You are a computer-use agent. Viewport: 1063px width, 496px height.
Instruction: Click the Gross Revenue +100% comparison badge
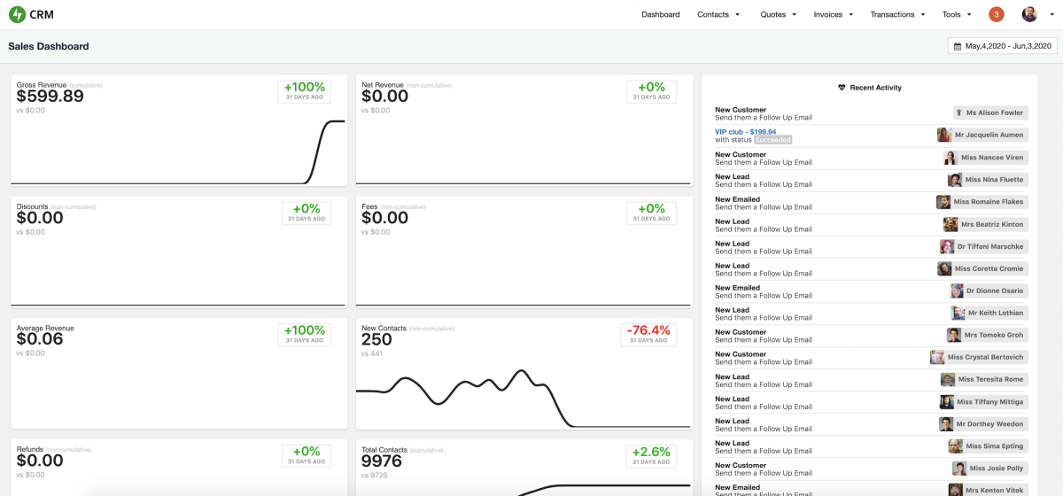304,90
